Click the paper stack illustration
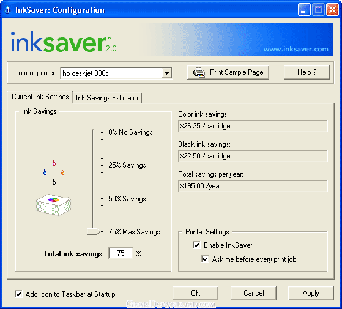 [x=53, y=205]
